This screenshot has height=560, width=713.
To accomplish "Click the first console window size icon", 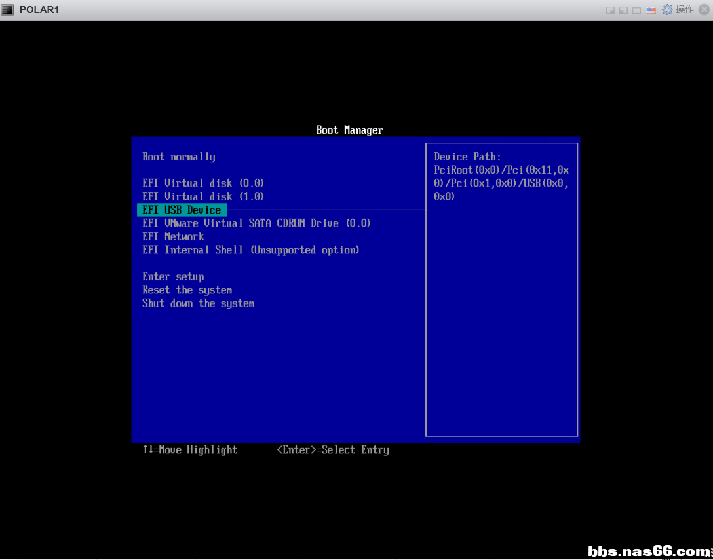I will [609, 10].
